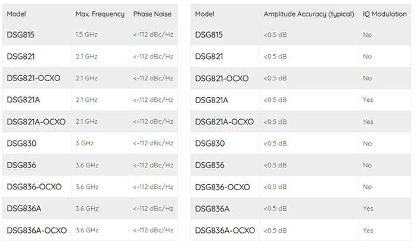Click the Max. Frequency column header
This screenshot has width=417, height=249.
click(99, 14)
